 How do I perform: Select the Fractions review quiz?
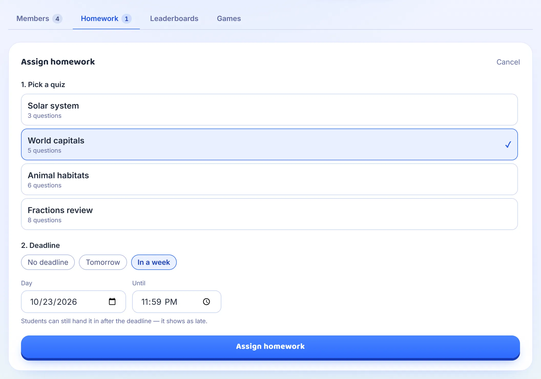click(x=269, y=214)
